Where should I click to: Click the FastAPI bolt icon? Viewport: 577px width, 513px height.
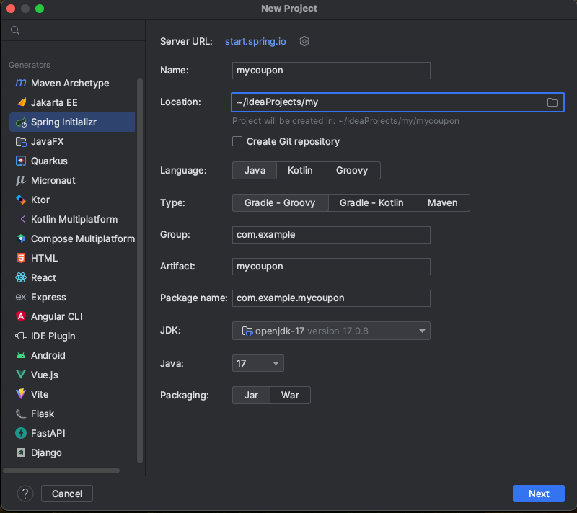click(x=21, y=433)
